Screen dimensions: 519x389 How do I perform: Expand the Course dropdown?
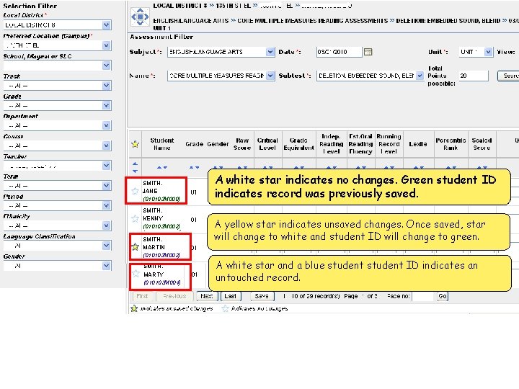(106, 146)
